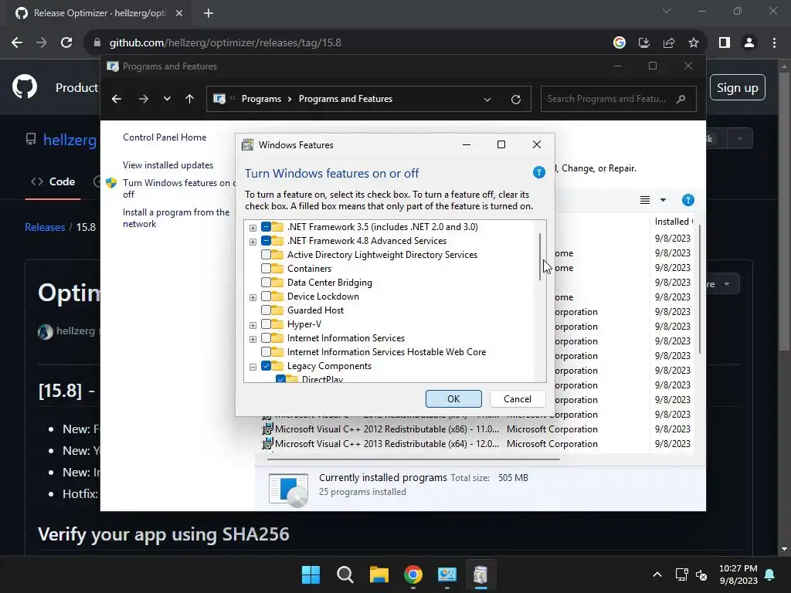Collapse the Legacy Components node
791x593 pixels.
pos(253,367)
